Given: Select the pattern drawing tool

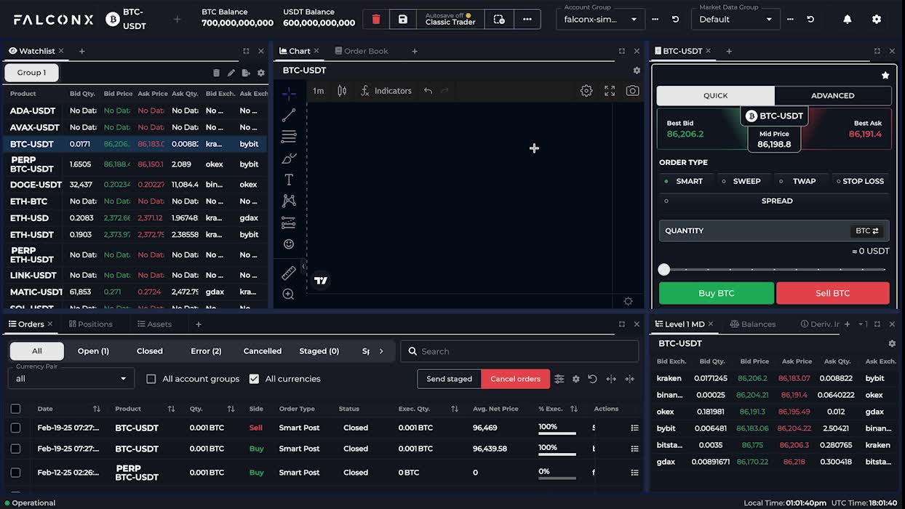Looking at the screenshot, I should [x=289, y=201].
